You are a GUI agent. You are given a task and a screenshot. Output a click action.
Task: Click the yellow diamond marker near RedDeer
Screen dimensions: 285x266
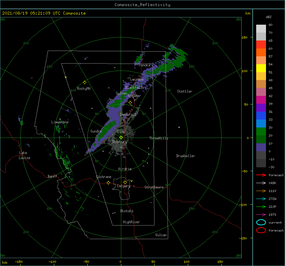pos(130,103)
